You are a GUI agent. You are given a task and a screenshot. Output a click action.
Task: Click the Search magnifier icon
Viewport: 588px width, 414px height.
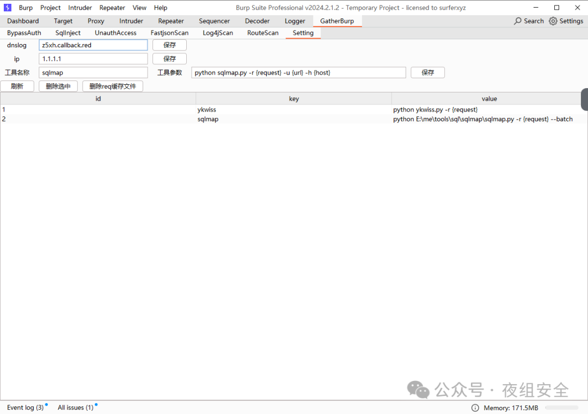tap(518, 21)
